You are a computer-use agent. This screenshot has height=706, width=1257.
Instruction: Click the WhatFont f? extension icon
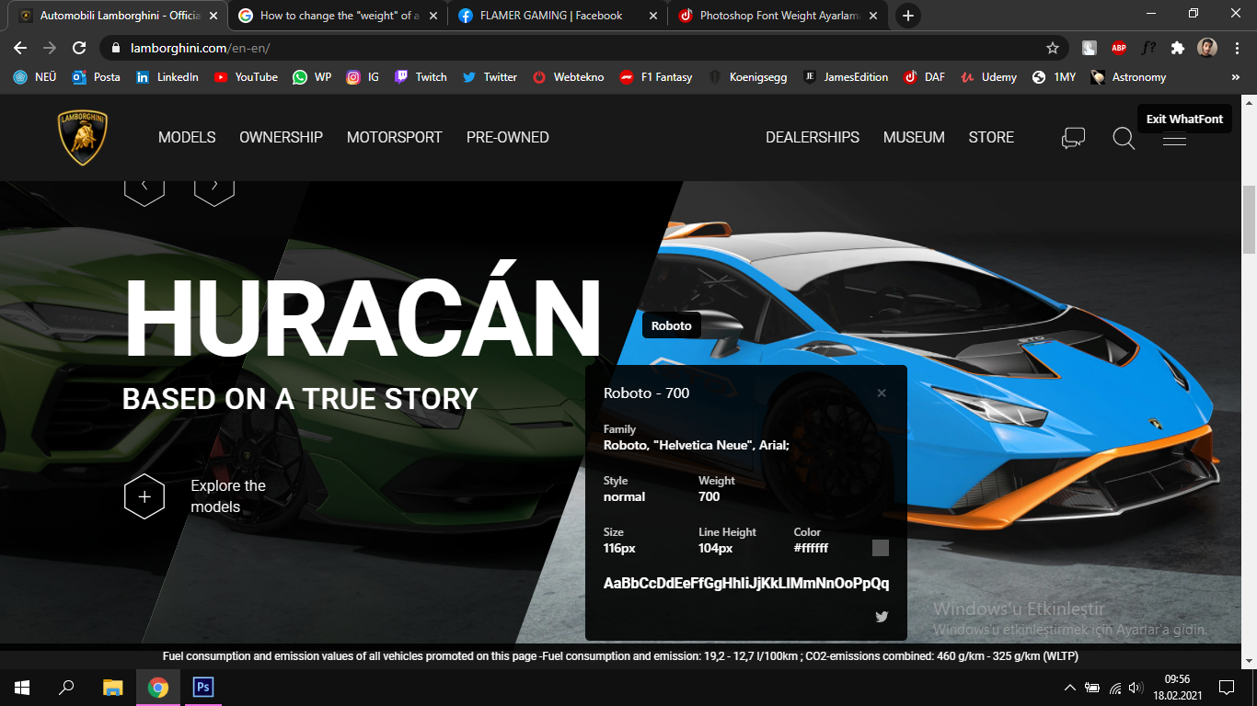coord(1148,48)
